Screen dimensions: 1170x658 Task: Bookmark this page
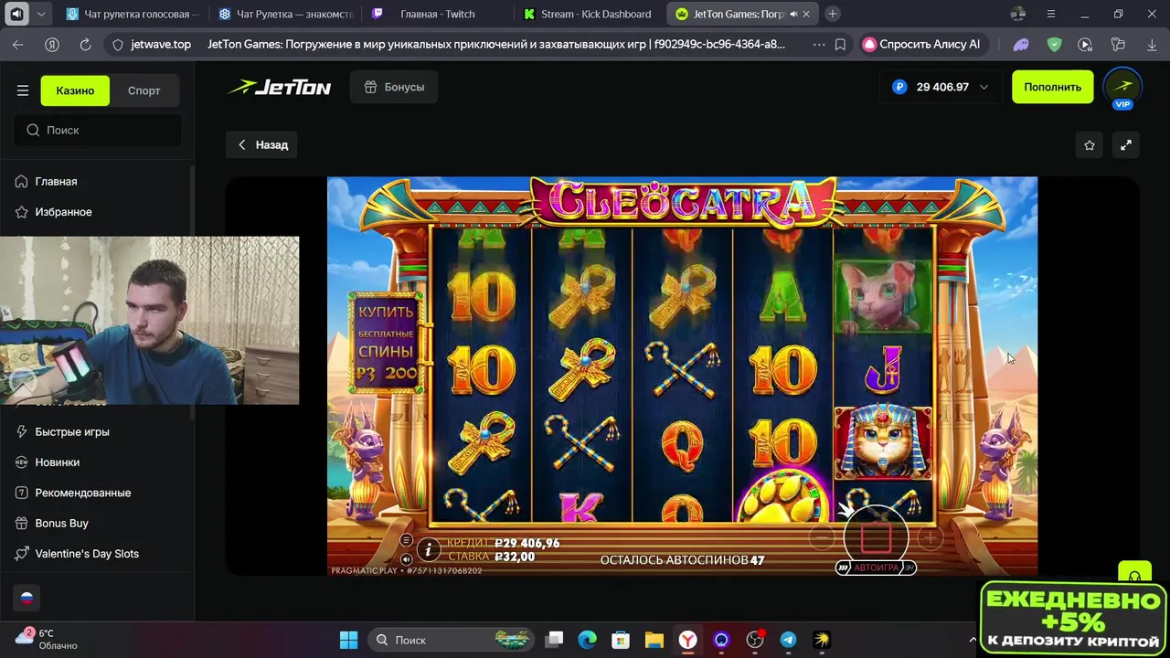point(840,44)
